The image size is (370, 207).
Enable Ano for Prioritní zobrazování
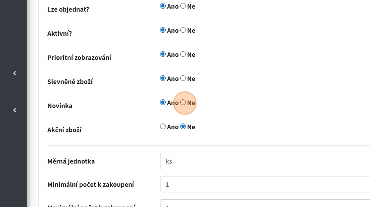[163, 55]
